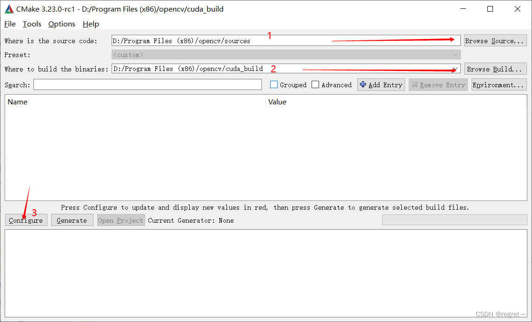The image size is (532, 322).
Task: Click the Generate button
Action: click(x=72, y=220)
